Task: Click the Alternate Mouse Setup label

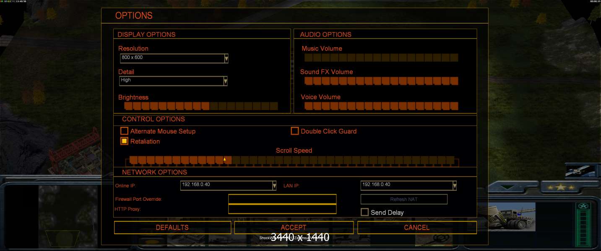Action: tap(163, 131)
